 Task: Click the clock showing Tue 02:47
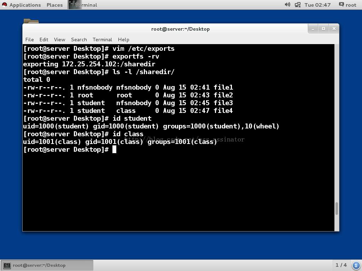click(x=317, y=5)
